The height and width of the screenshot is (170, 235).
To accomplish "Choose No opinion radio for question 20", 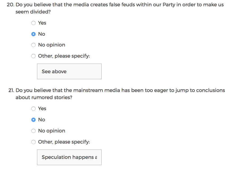I will [x=33, y=45].
